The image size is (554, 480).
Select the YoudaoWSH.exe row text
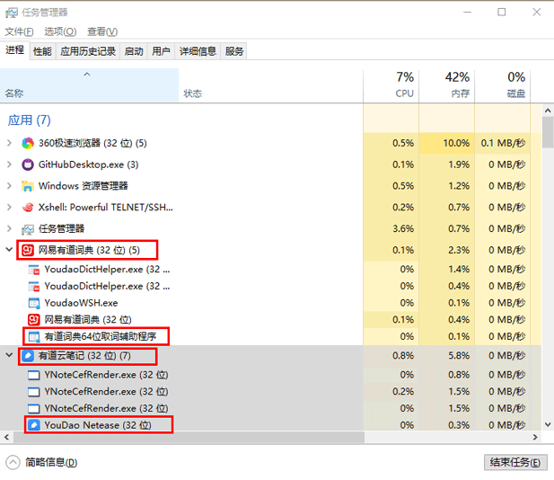(81, 303)
